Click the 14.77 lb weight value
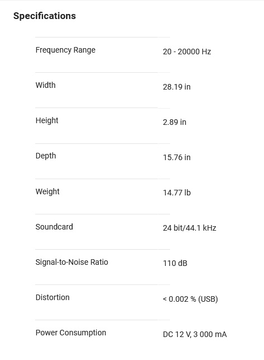Screen dimensions: 264x360 [177, 193]
